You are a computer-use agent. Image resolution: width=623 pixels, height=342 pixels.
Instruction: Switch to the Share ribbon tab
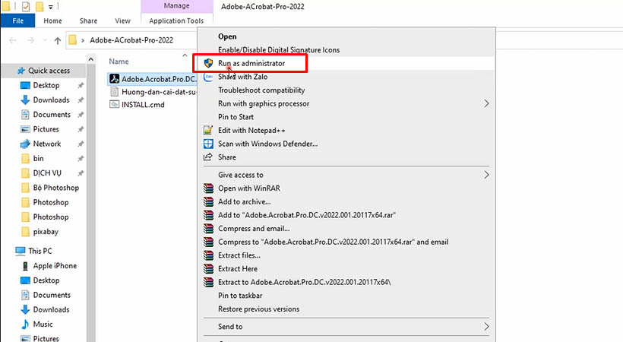(x=88, y=21)
